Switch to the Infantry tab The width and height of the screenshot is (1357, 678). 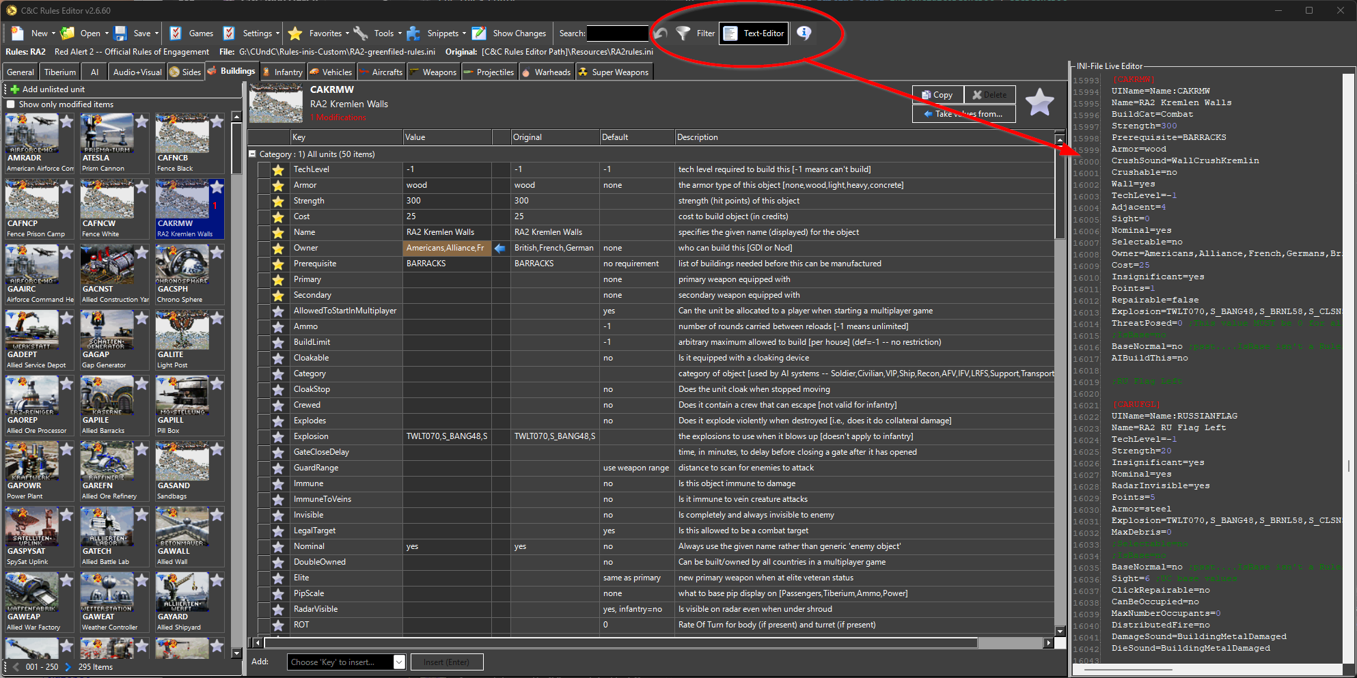pyautogui.click(x=283, y=72)
